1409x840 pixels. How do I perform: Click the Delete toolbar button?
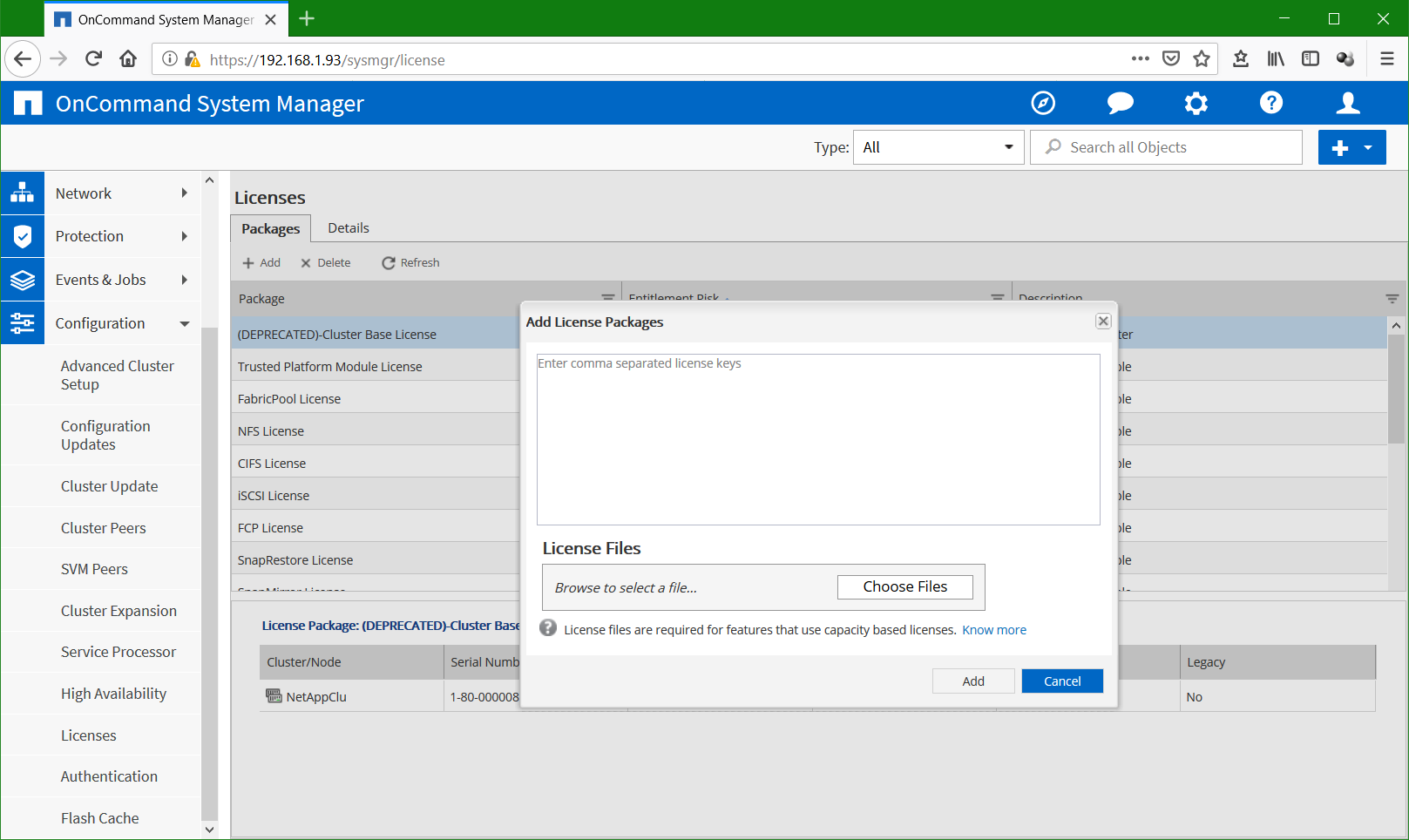point(325,263)
